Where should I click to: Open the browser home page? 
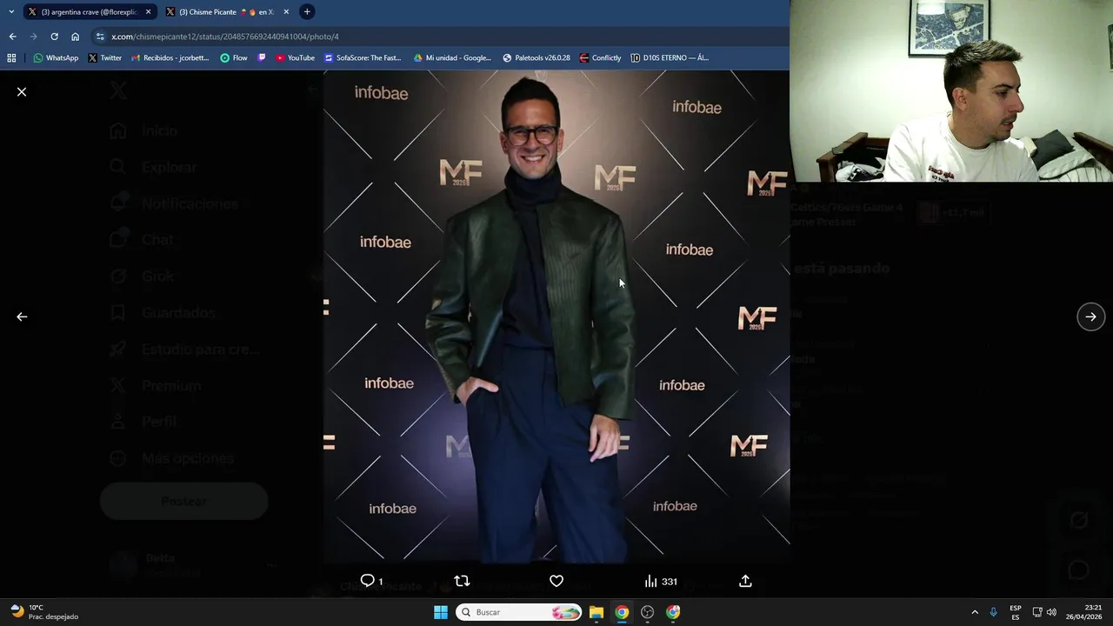pyautogui.click(x=75, y=37)
